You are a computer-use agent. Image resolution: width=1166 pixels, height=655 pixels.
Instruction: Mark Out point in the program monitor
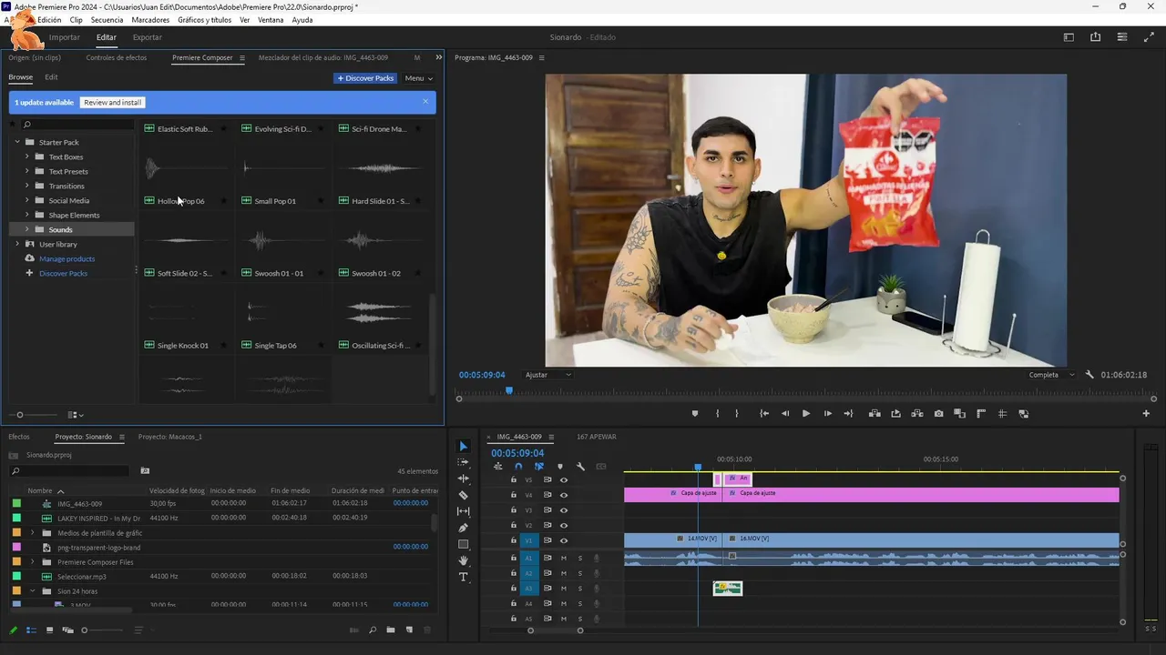738,414
